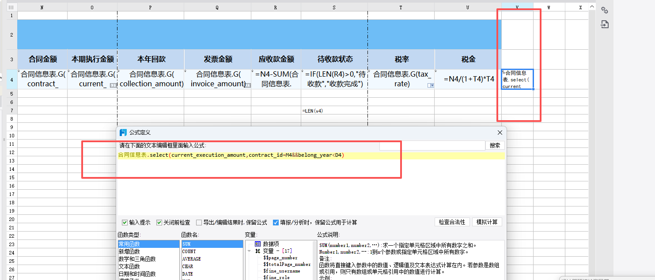Click the spreadsheet vertical scrollbar track

[x=592, y=145]
